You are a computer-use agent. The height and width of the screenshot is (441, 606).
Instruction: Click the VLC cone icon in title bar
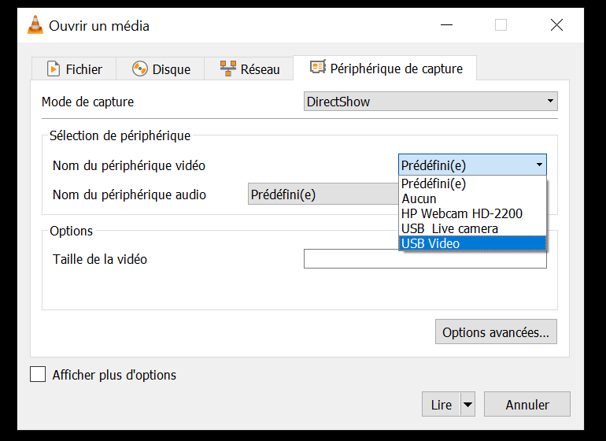click(35, 25)
